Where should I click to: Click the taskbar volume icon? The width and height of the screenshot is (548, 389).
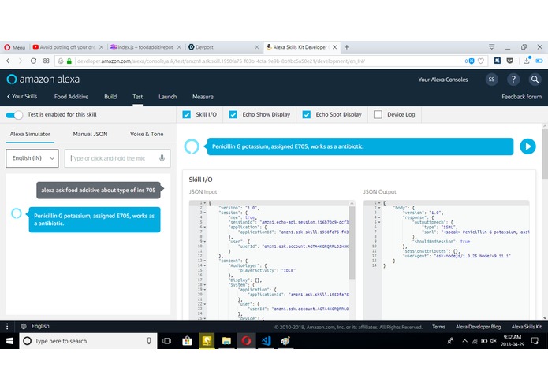point(494,341)
